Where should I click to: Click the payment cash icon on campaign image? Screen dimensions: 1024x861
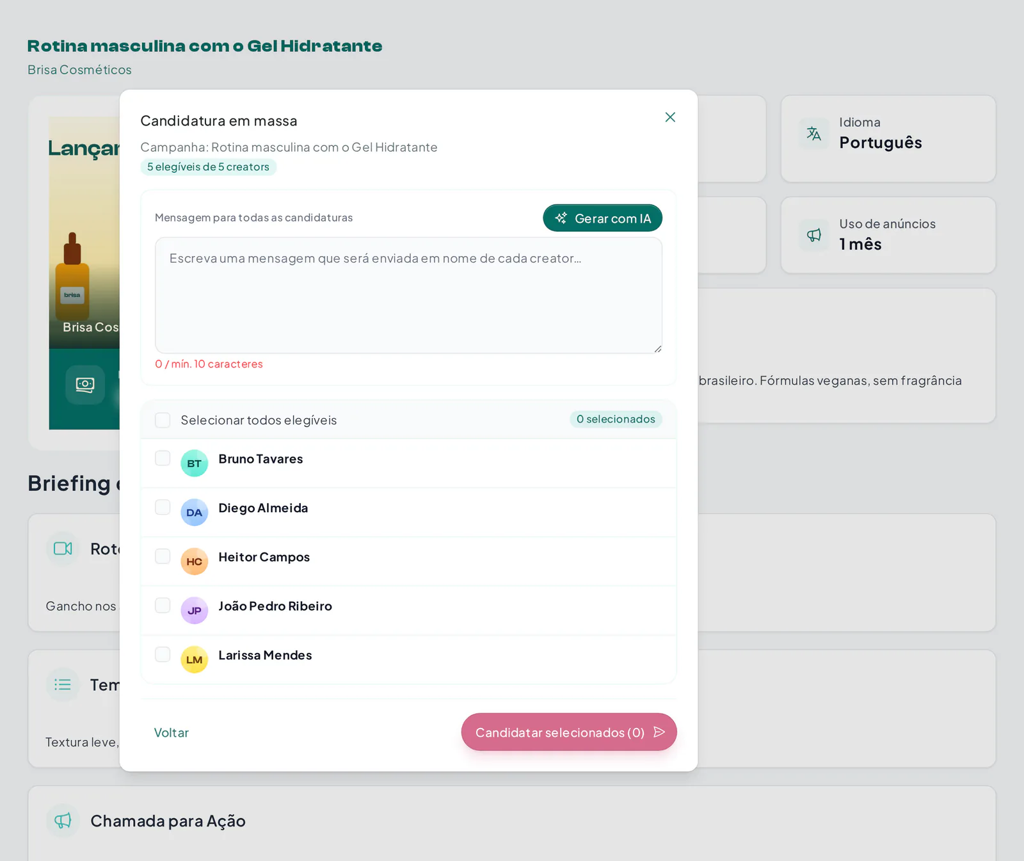coord(85,385)
